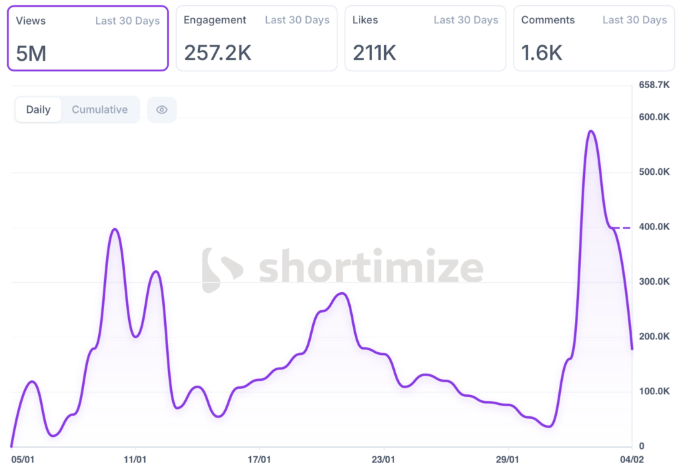Viewport: 683px width, 471px height.
Task: Click the 29/01 date label
Action: point(508,460)
